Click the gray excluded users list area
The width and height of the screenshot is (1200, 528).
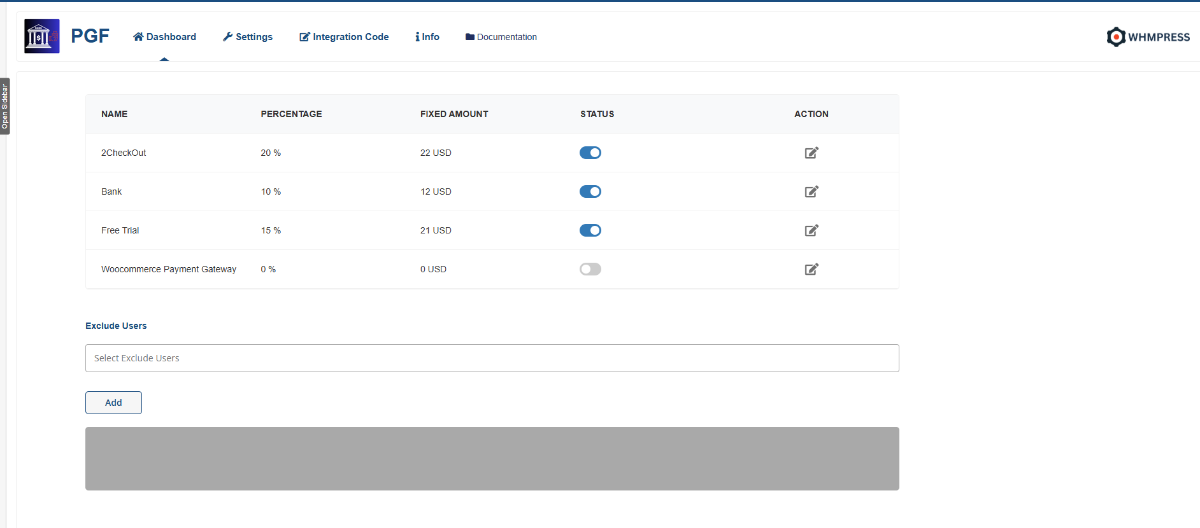point(492,458)
